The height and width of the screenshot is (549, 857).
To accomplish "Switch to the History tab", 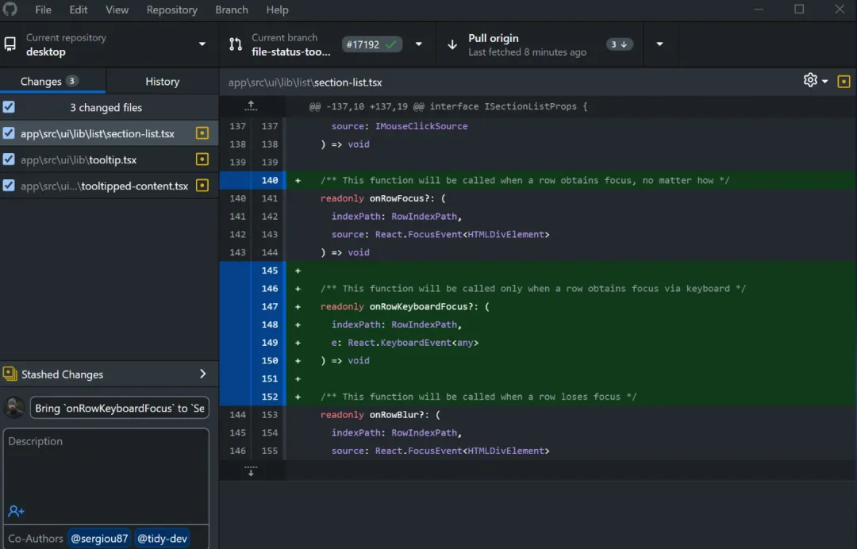I will (162, 81).
